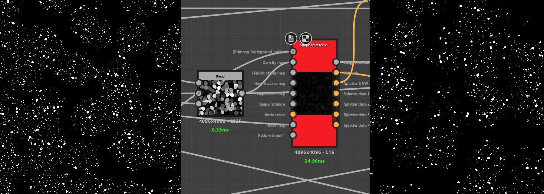Viewport: 544px width, 194px height.
Task: Click the Blend node's last input pin
Action: tap(199, 104)
